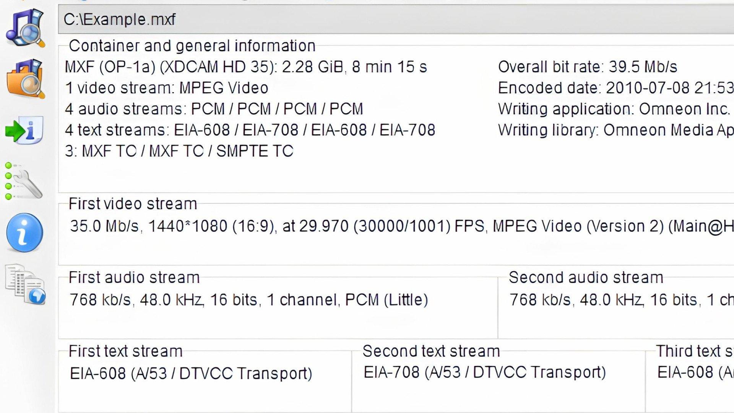Select the C:\Example.mxf file path field

pos(396,20)
